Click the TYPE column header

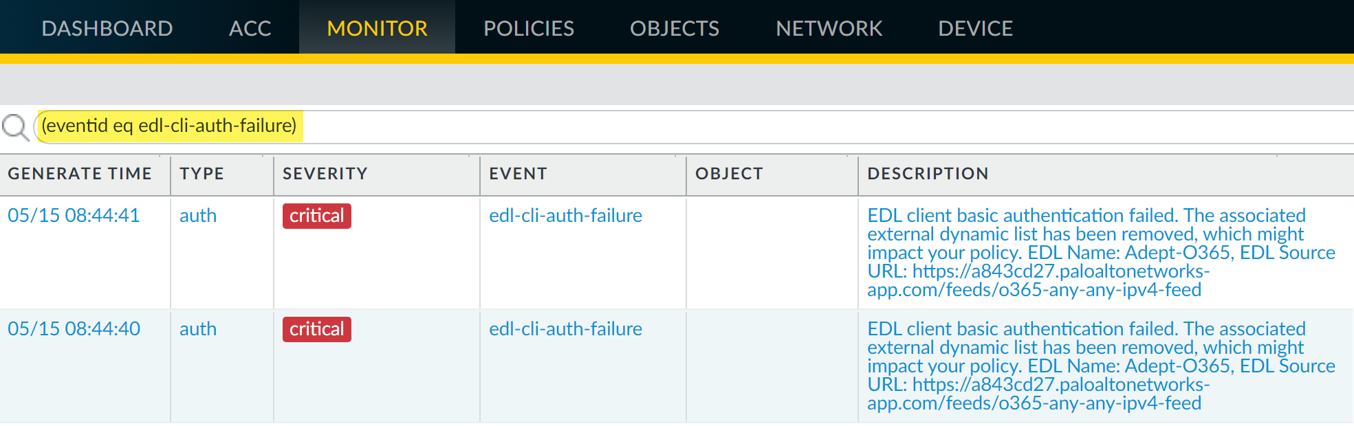click(201, 174)
